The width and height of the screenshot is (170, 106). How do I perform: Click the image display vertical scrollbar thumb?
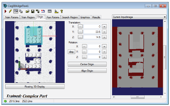[165, 57]
